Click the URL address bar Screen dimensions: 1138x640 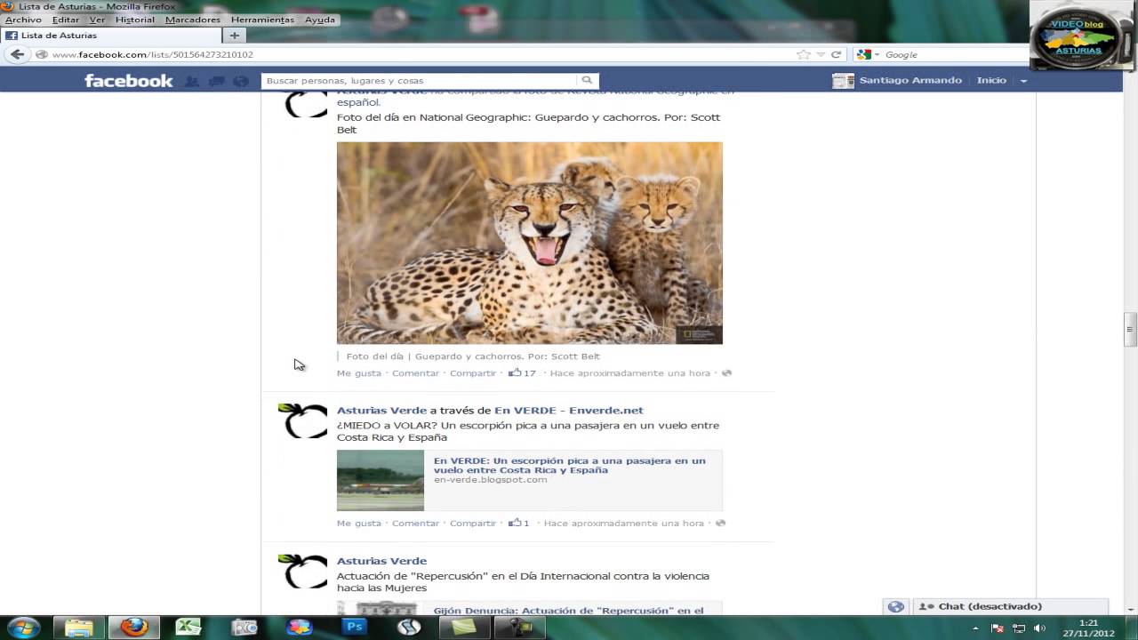pyautogui.click(x=418, y=54)
